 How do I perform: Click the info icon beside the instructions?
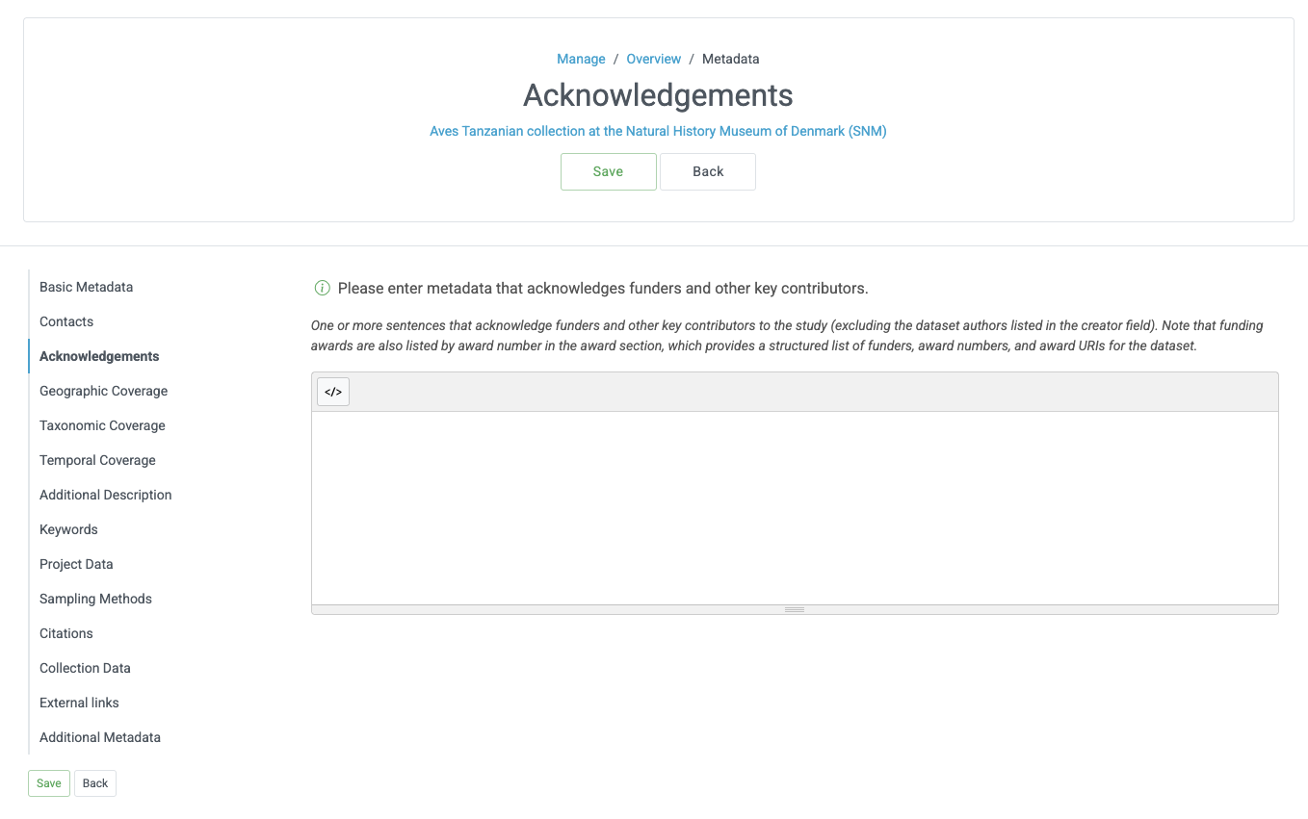tap(322, 288)
